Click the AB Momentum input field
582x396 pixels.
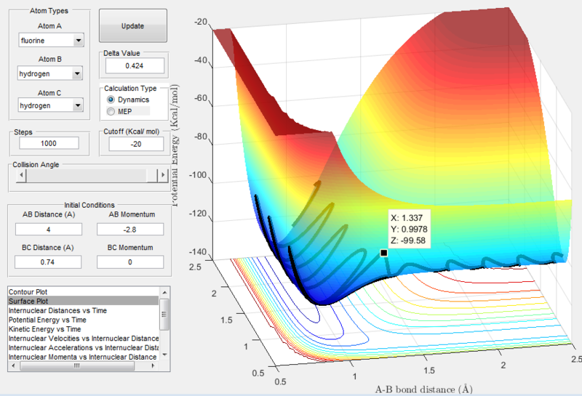click(x=130, y=230)
